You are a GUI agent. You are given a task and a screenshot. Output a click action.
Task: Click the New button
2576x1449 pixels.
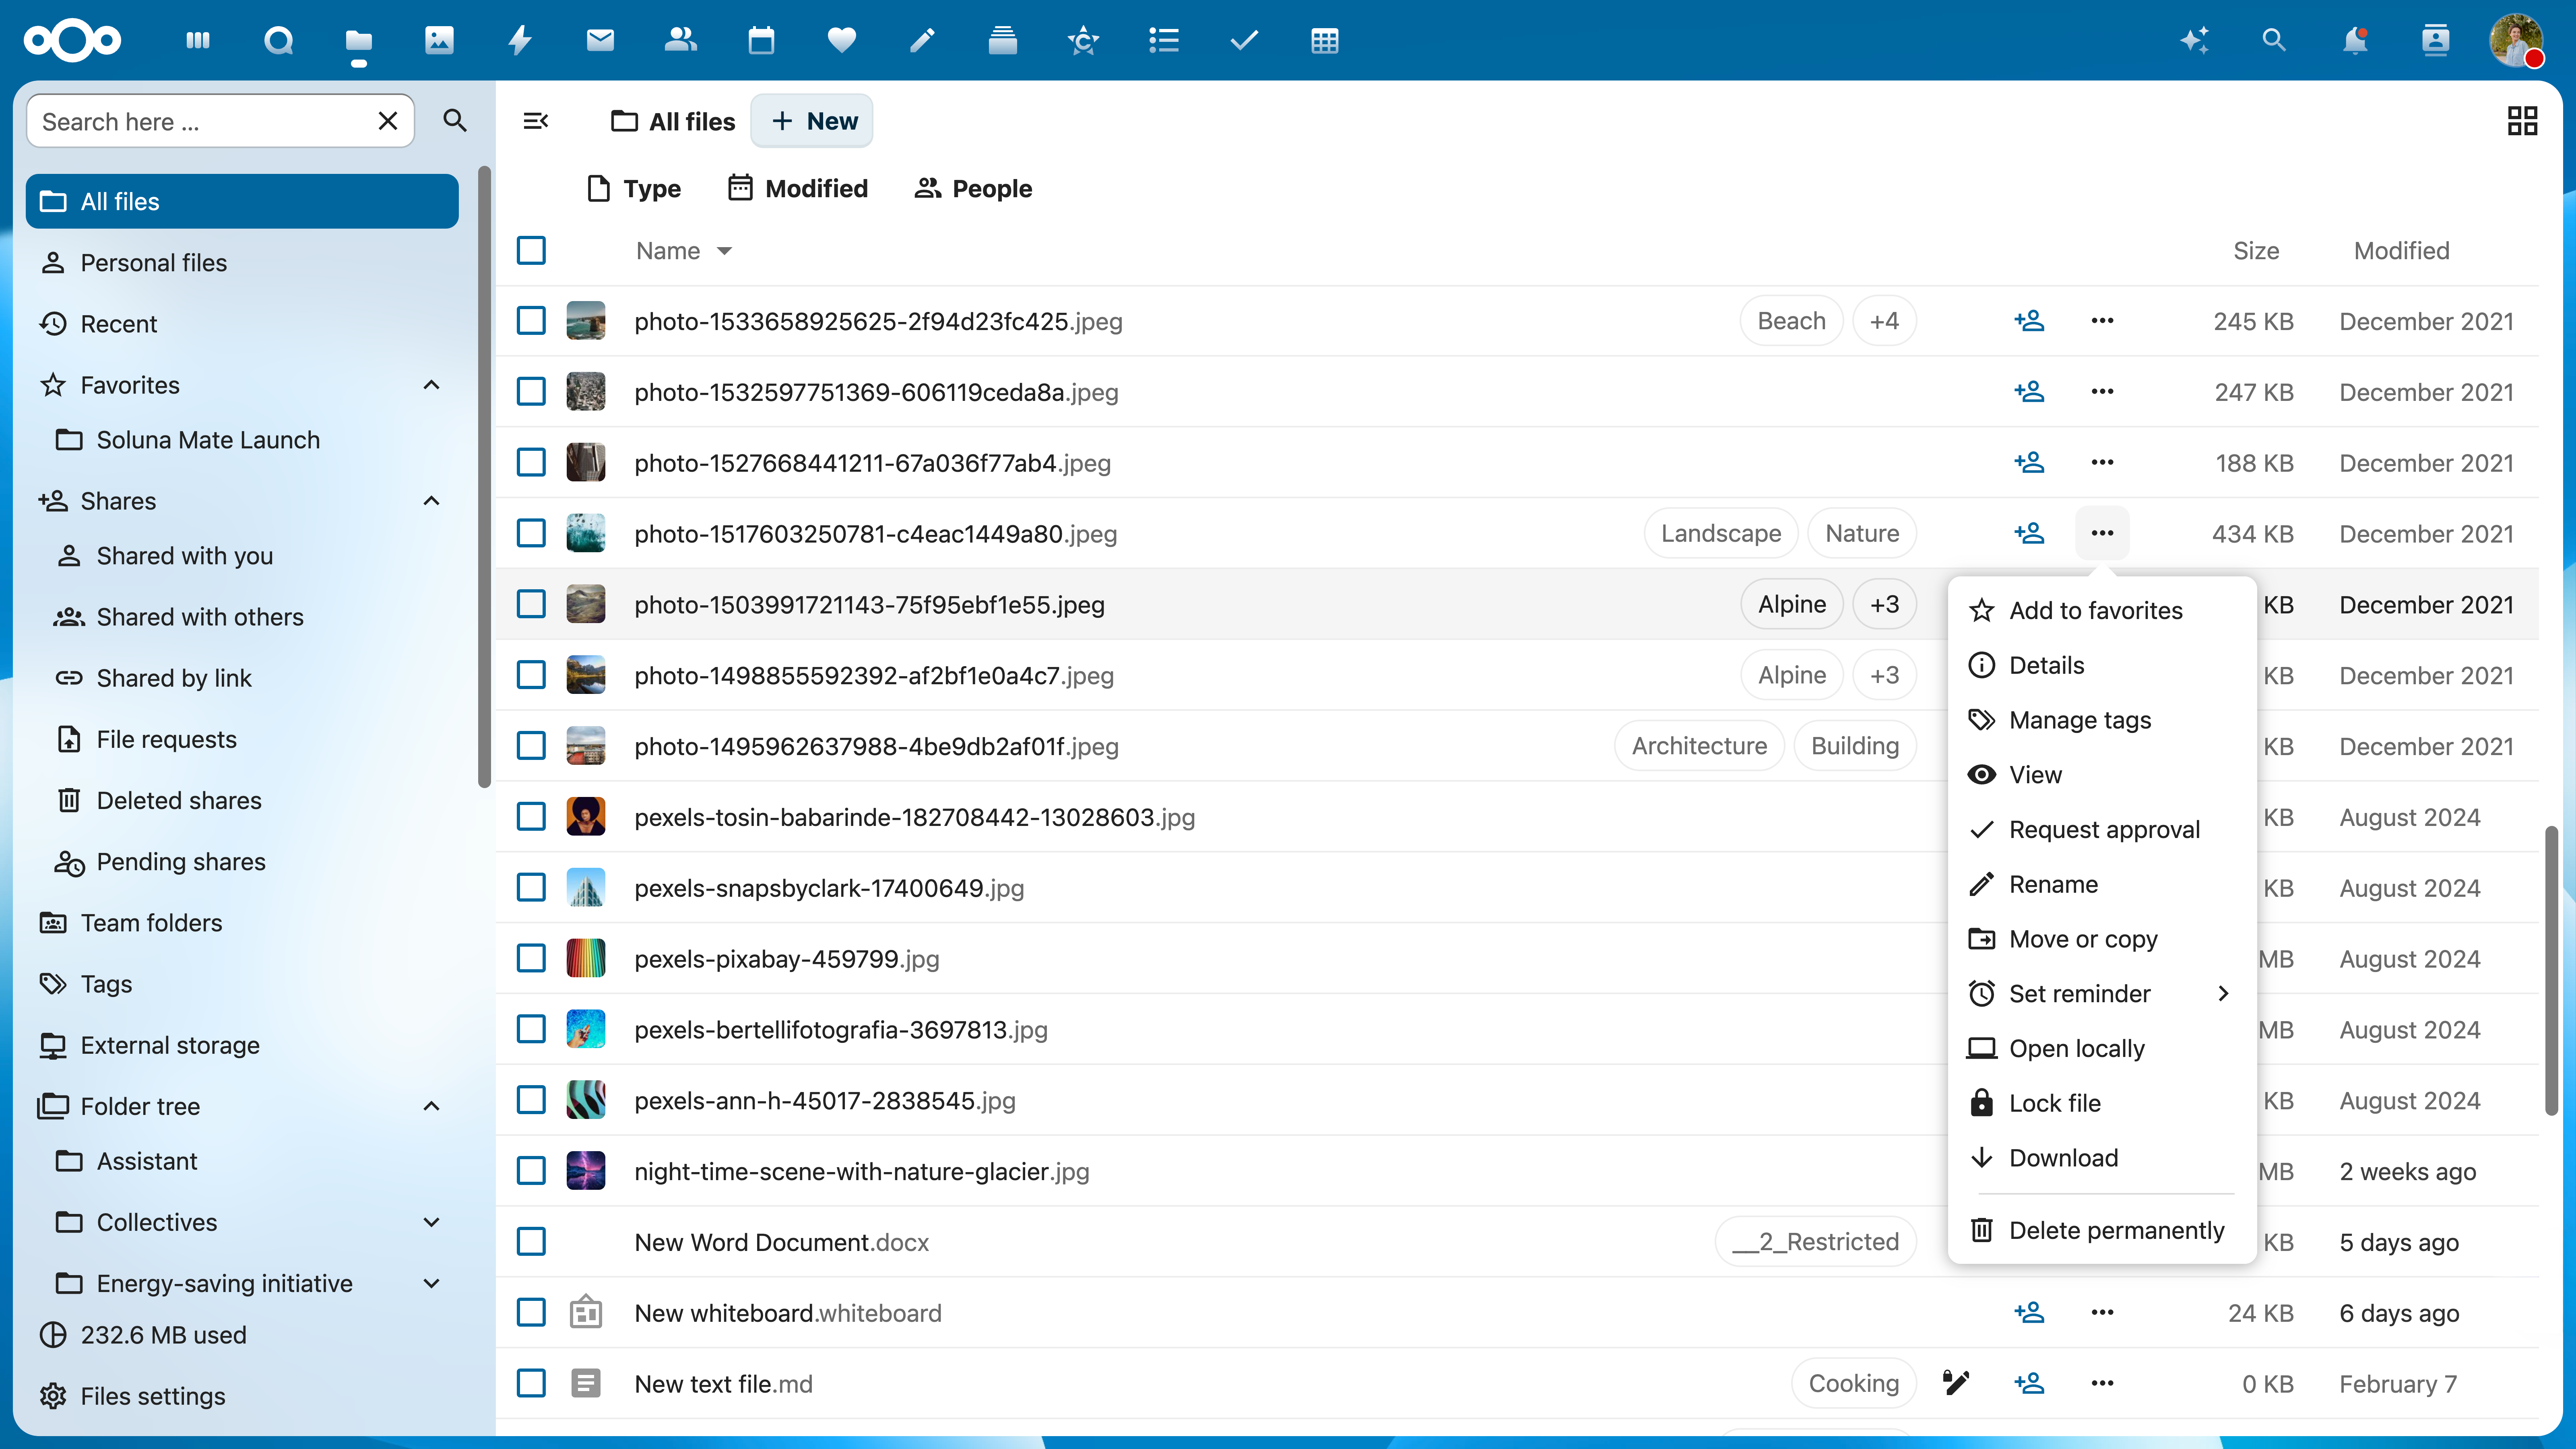click(x=812, y=120)
